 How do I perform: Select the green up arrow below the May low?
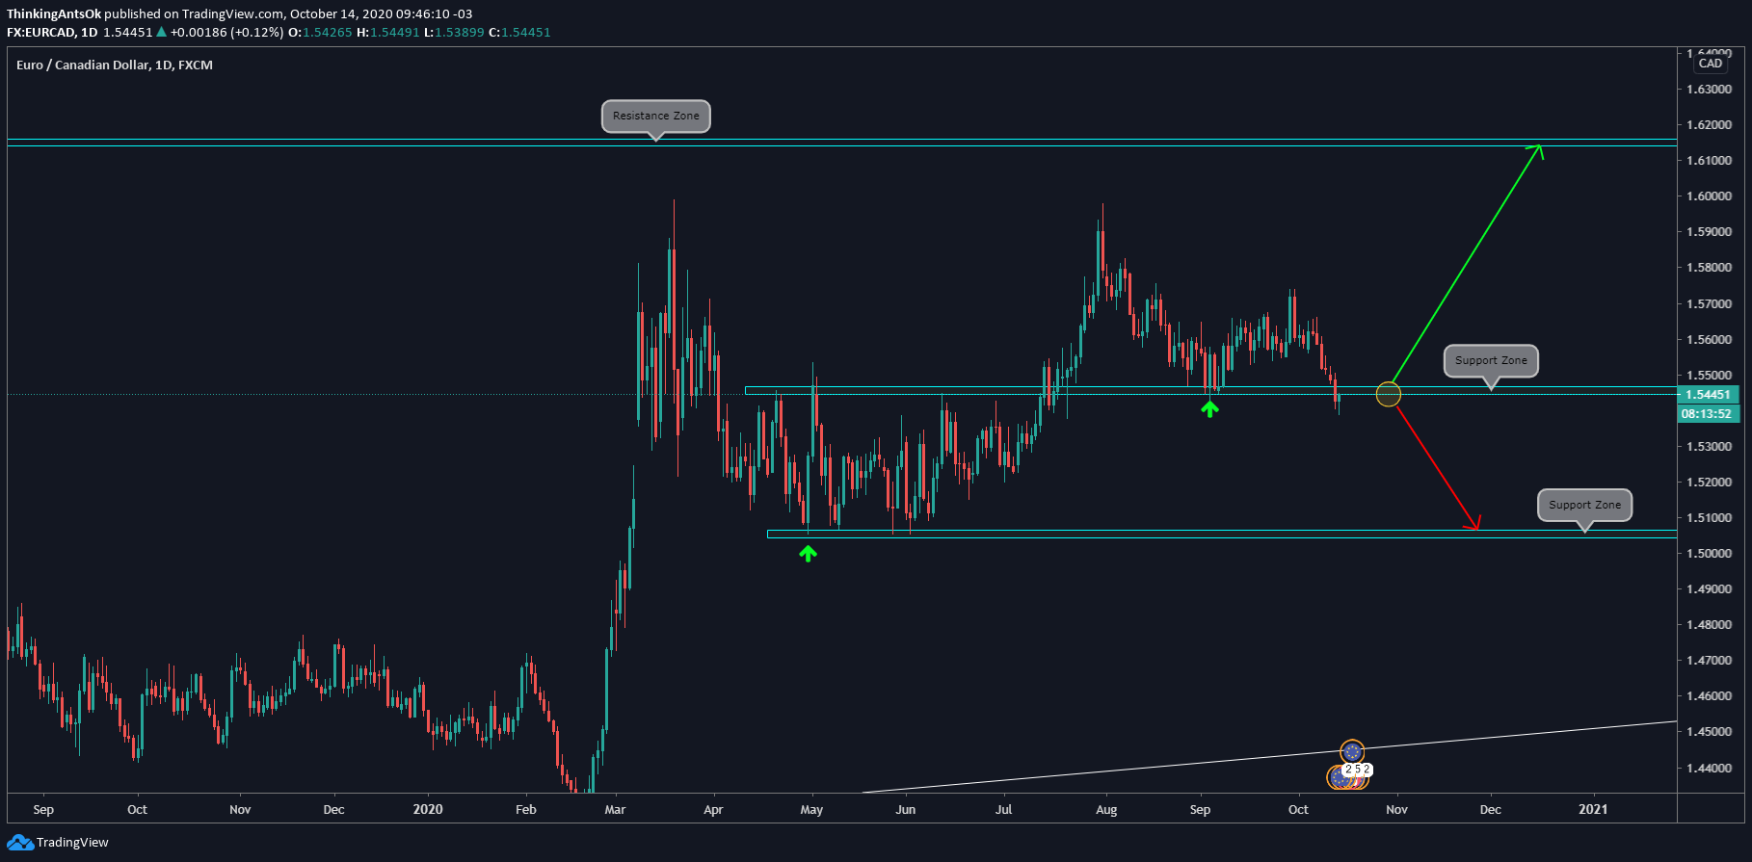coord(808,553)
